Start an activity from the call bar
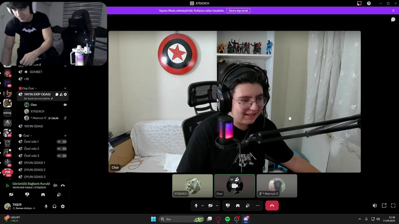Screen dimensions: 399x224 238,206
